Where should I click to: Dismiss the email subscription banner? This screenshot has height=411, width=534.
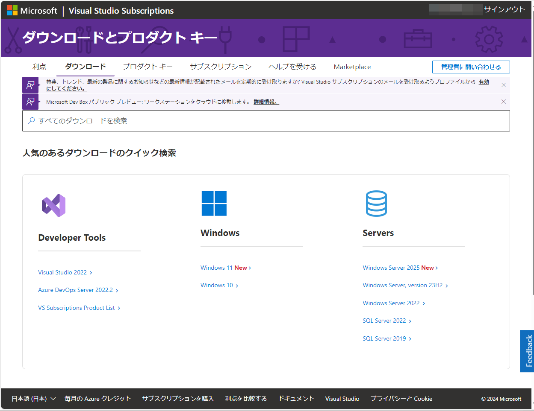504,85
